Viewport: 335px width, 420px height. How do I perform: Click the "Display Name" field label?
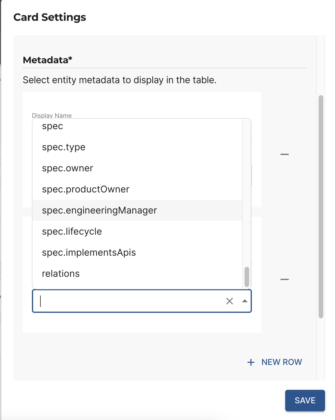click(x=52, y=115)
